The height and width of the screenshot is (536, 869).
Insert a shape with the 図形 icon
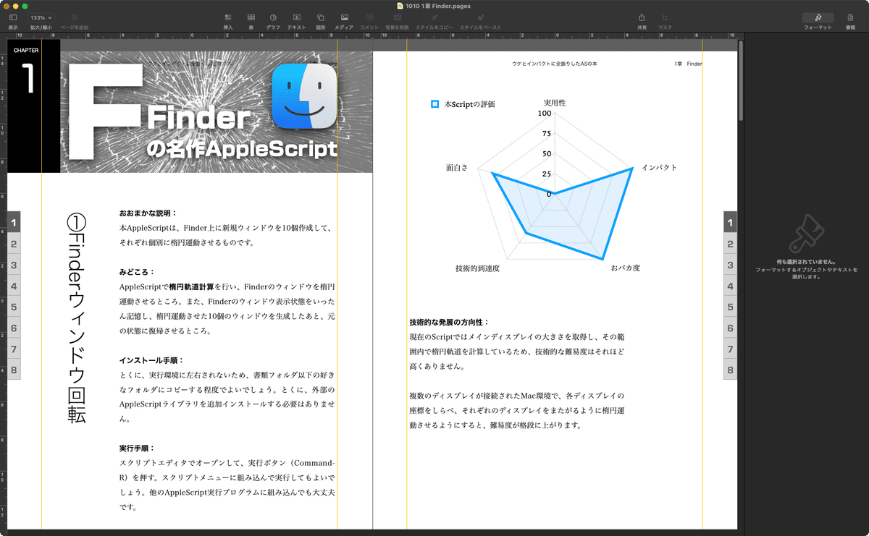point(319,19)
